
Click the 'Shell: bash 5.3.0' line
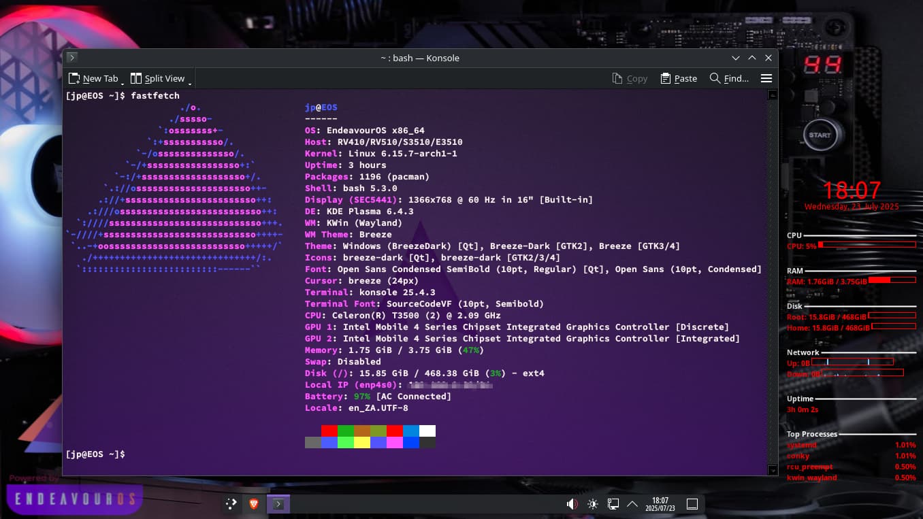pos(351,188)
